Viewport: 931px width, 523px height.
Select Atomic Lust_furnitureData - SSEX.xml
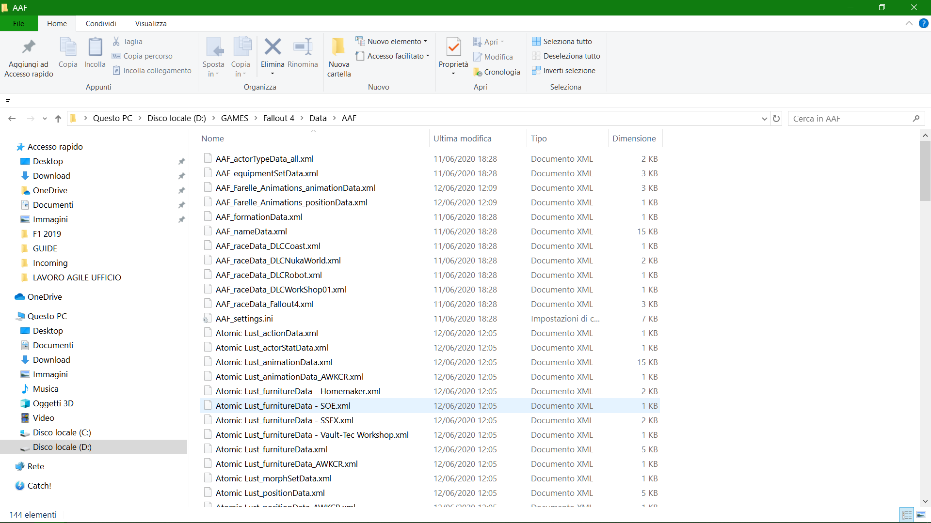(x=284, y=420)
